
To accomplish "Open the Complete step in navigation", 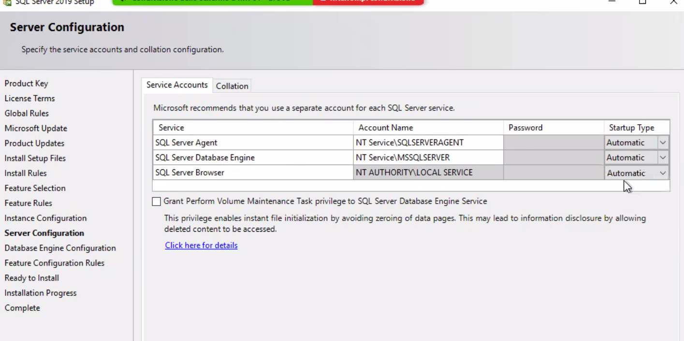I will click(22, 308).
